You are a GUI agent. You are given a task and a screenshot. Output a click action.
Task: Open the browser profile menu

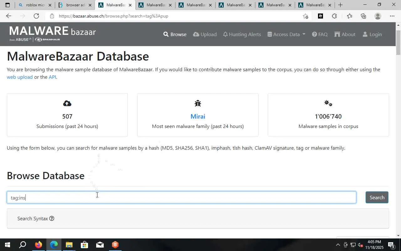[378, 16]
